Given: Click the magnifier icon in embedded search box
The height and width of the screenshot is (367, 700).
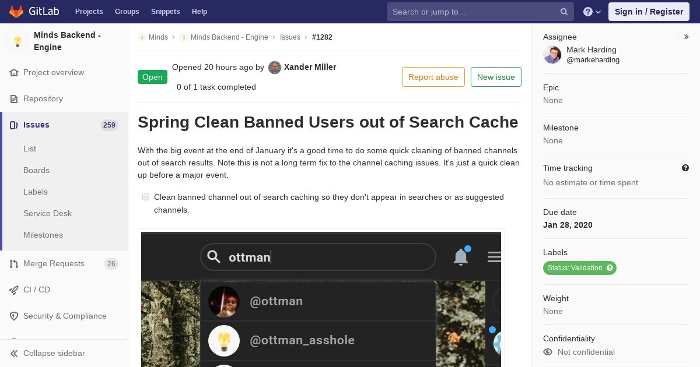Looking at the screenshot, I should (x=213, y=257).
